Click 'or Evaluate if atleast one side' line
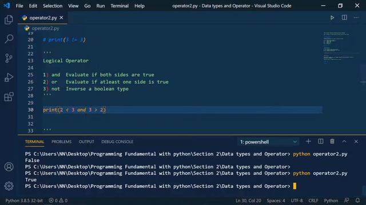This screenshot has height=205, width=366. click(105, 82)
